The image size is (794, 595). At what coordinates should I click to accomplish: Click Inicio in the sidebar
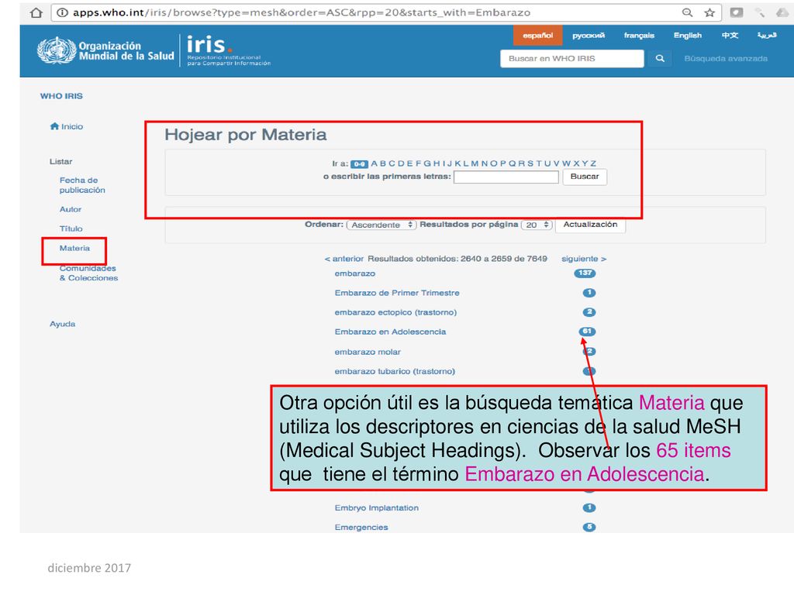click(72, 126)
